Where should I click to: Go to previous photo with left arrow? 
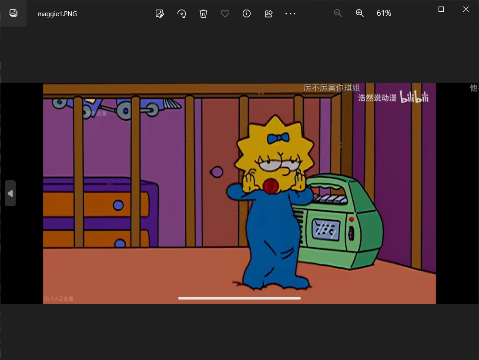click(x=10, y=193)
